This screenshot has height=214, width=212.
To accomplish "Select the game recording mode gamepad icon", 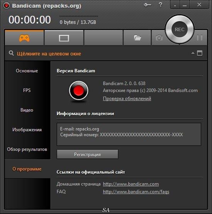I will (x=24, y=38).
